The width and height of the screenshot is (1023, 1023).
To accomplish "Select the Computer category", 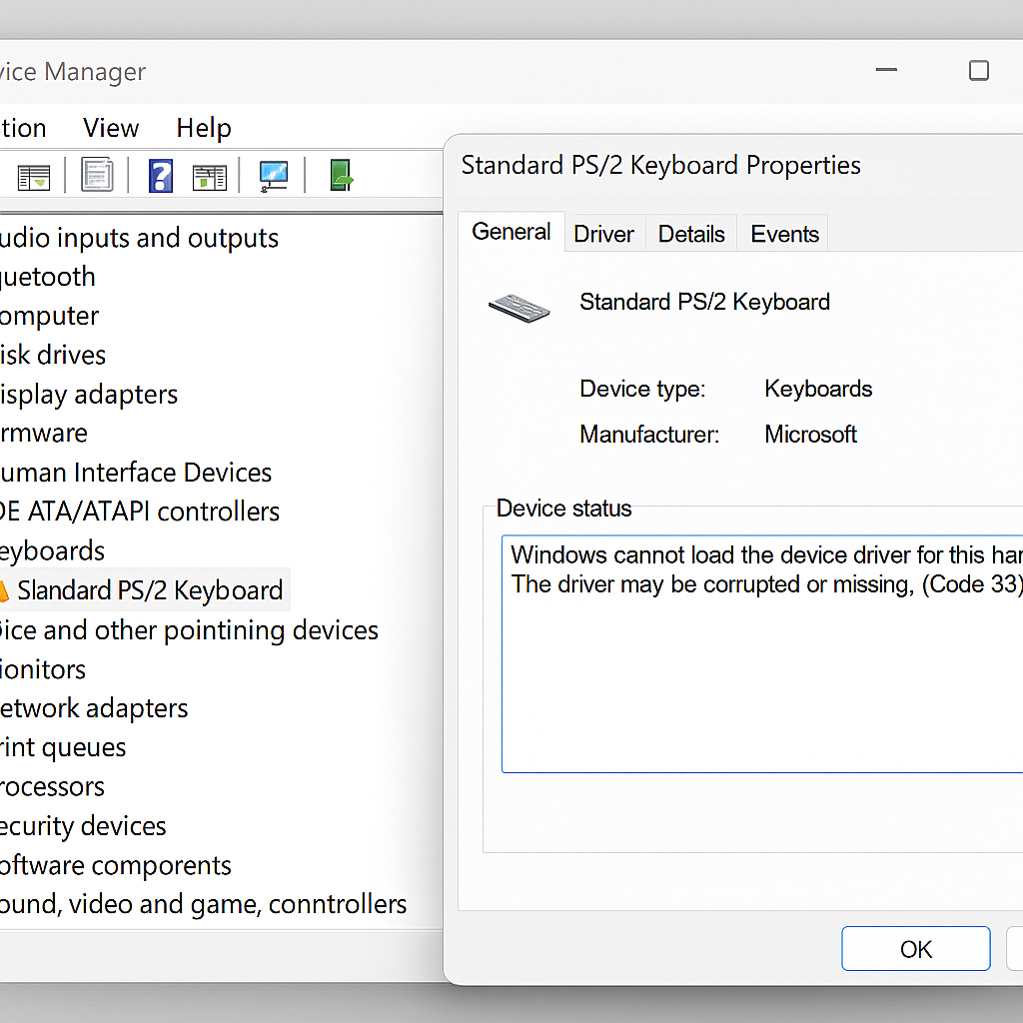I will tap(50, 317).
